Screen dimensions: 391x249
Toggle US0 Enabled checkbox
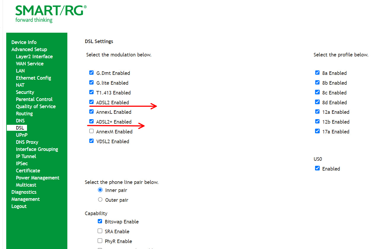click(x=317, y=168)
